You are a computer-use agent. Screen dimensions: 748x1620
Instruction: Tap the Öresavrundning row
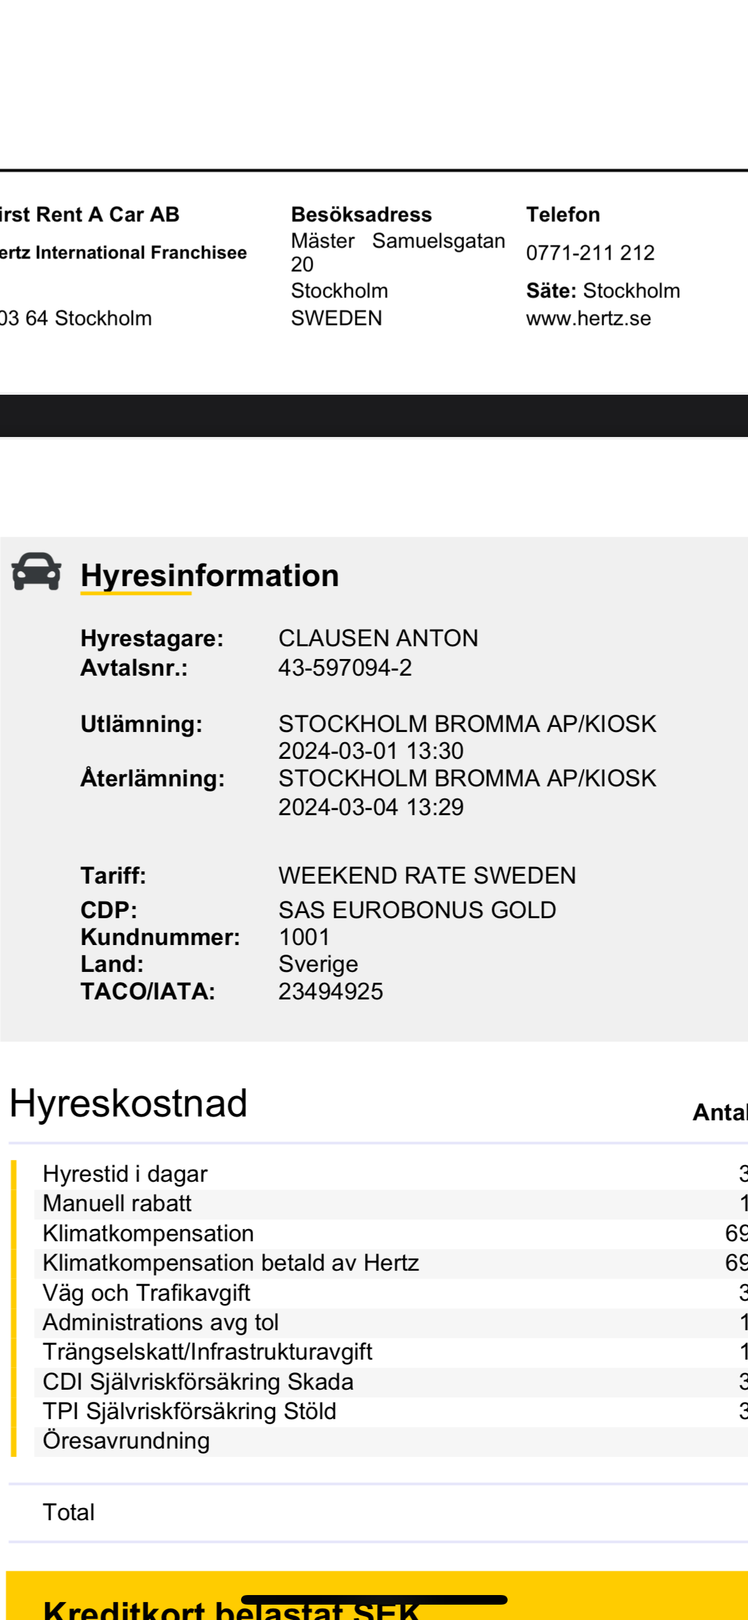pyautogui.click(x=126, y=1440)
